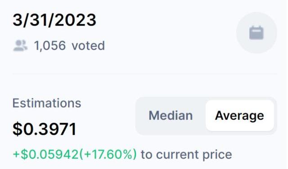Click the grey Median/Average segmented control track
The image size is (288, 169).
point(206,116)
